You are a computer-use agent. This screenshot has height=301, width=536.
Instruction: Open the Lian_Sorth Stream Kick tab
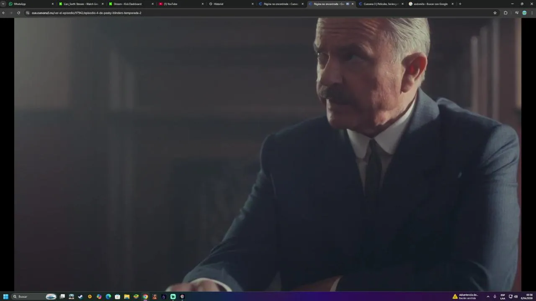[x=81, y=4]
